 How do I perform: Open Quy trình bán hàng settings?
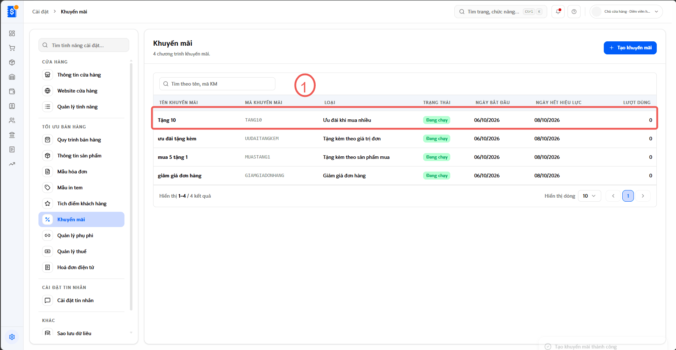tap(81, 140)
